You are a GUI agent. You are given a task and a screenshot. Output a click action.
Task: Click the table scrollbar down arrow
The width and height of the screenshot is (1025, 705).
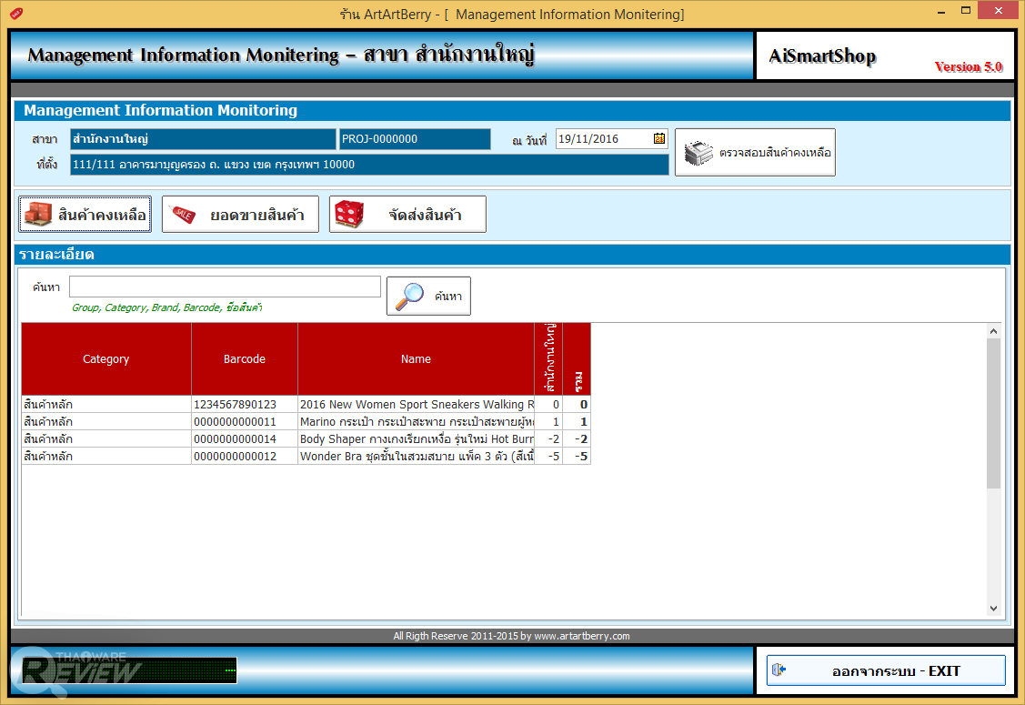click(993, 609)
